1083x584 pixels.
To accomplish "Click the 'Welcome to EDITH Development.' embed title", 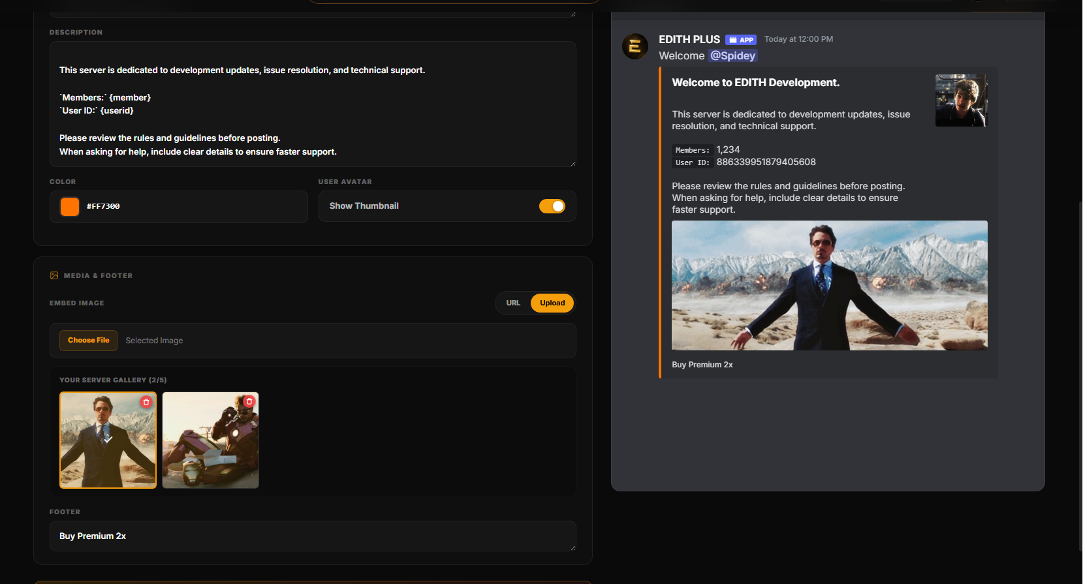I will pyautogui.click(x=756, y=83).
